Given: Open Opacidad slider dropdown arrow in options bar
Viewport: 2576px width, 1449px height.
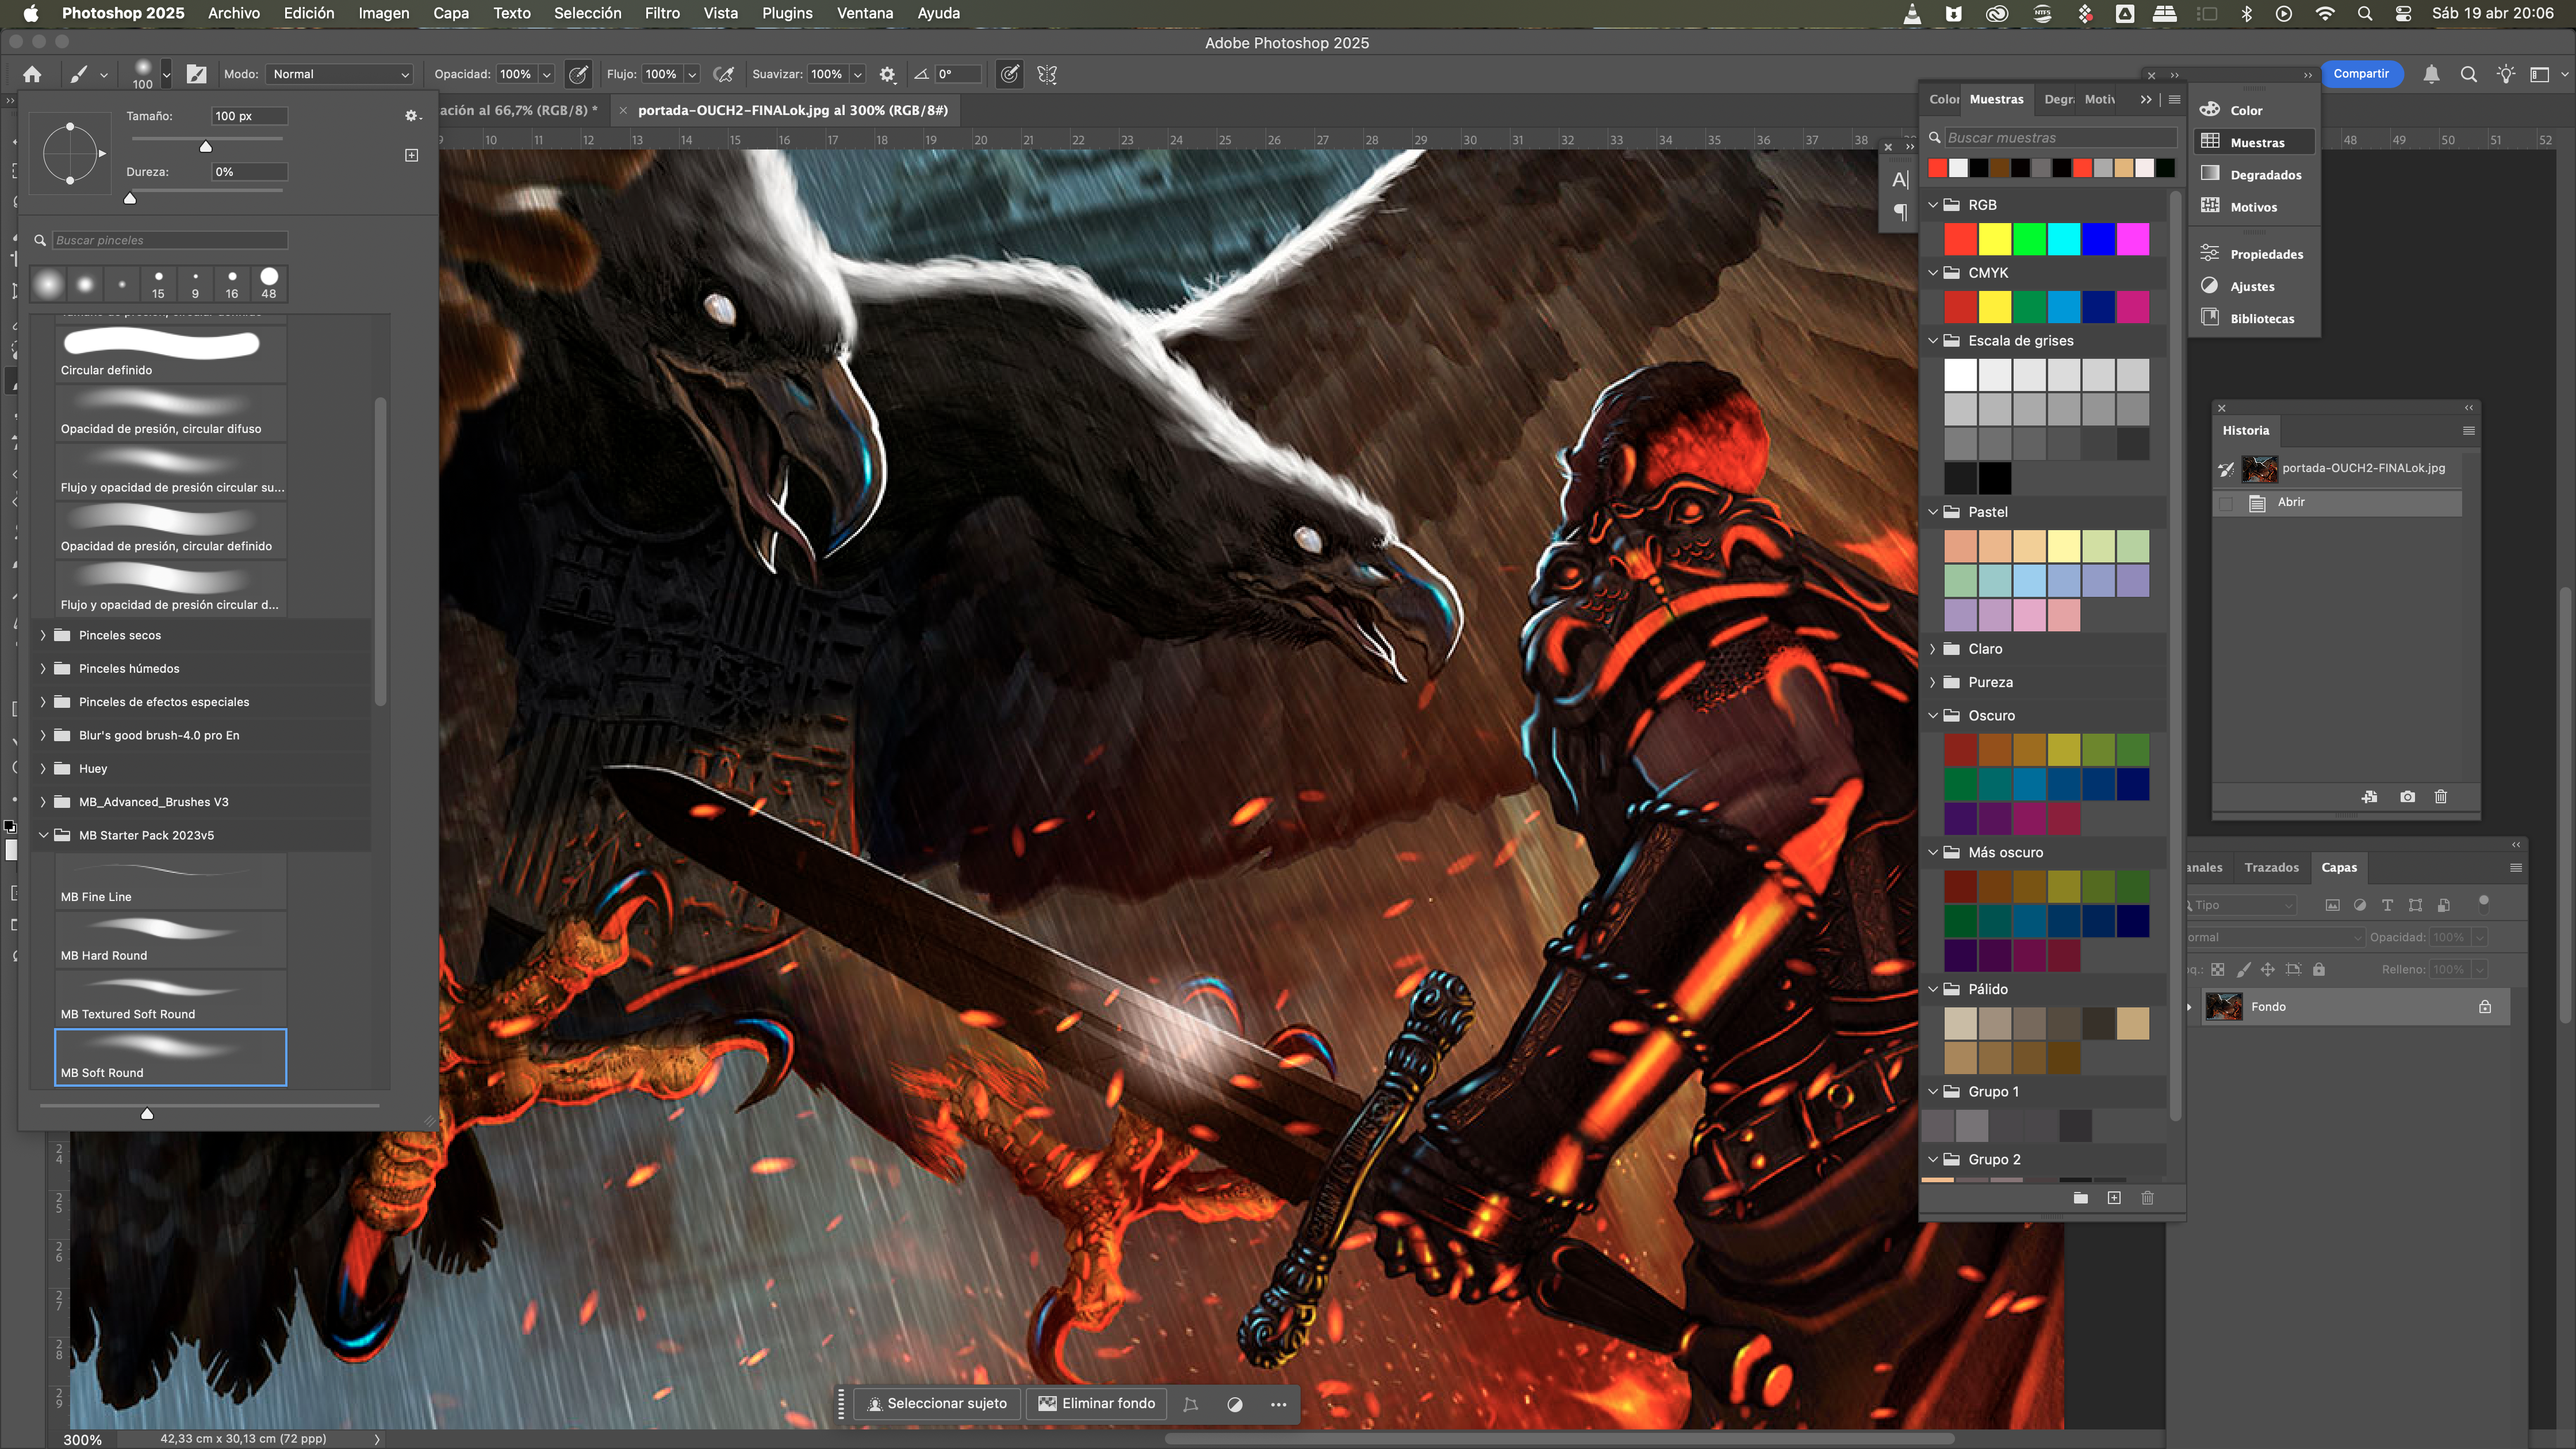Looking at the screenshot, I should point(547,74).
